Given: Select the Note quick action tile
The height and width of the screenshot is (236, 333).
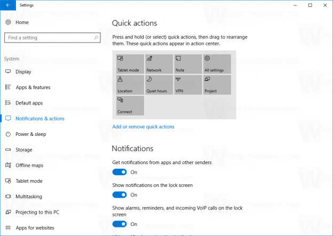Looking at the screenshot, I should [188, 64].
